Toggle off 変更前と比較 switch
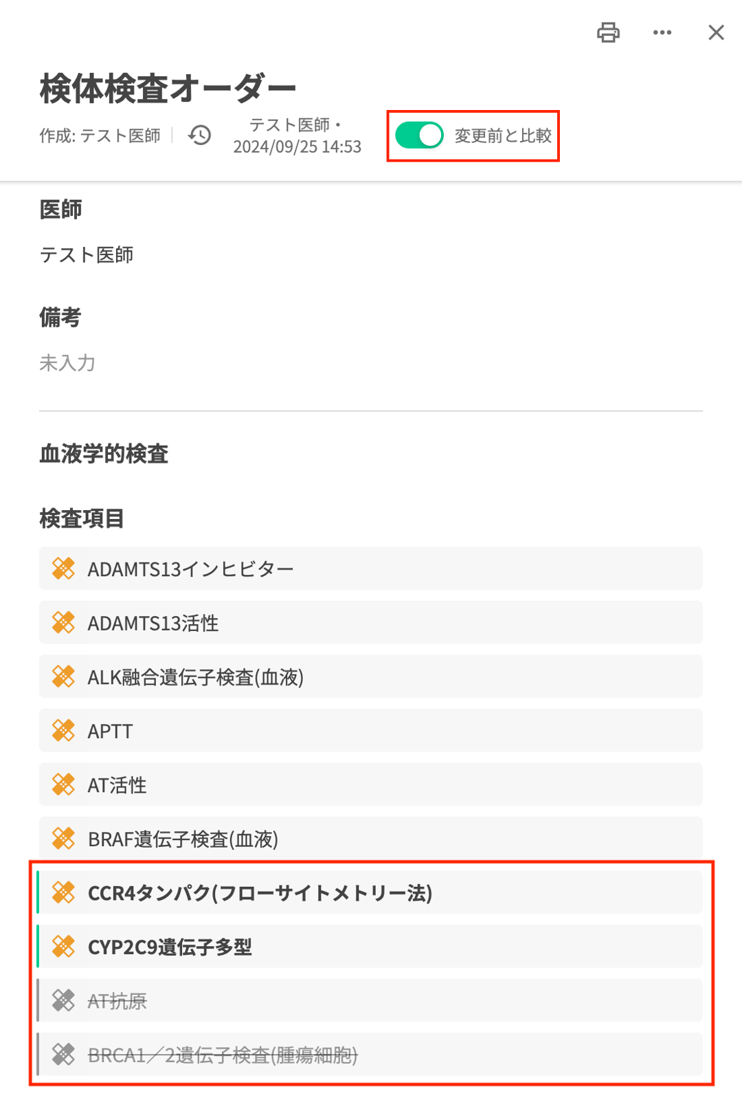Screen dimensions: 742x1100 click(419, 135)
